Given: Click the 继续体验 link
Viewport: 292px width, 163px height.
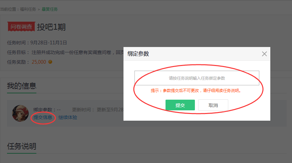Looking at the screenshot, I should tap(68, 117).
